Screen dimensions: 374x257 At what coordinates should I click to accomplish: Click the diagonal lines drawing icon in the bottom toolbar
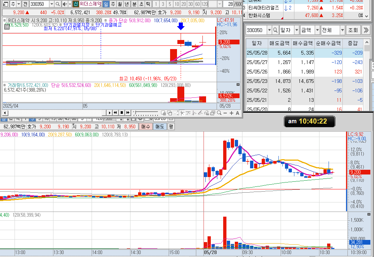[x=201, y=113]
